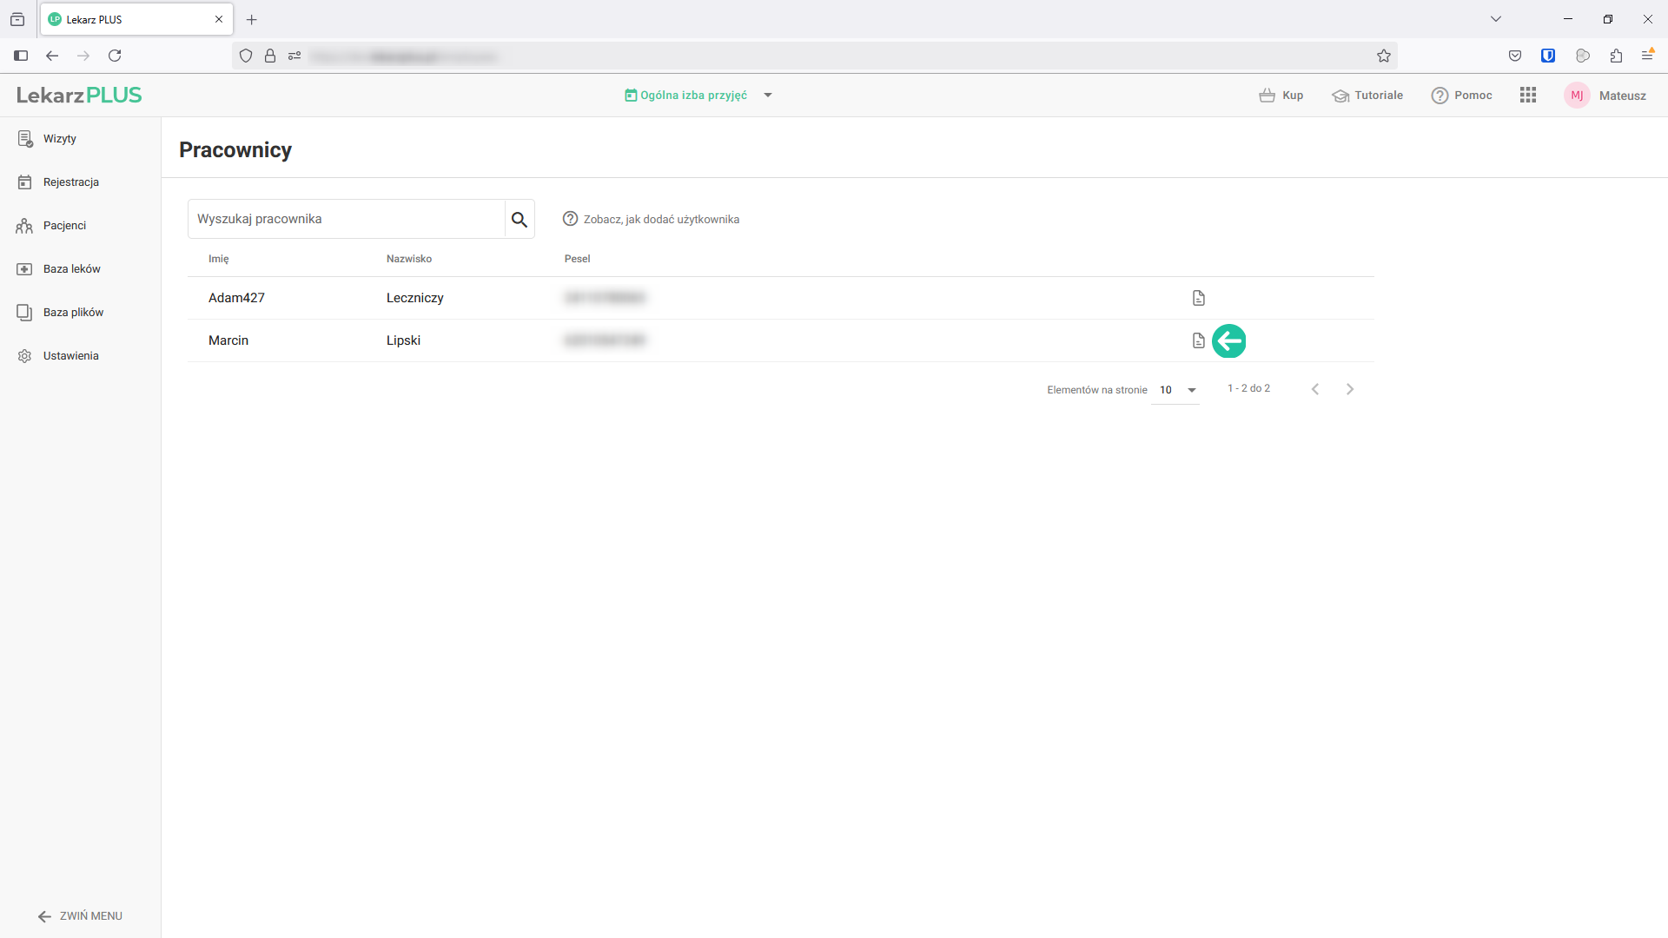Image resolution: width=1668 pixels, height=938 pixels.
Task: Open Pacjenci from sidebar
Action: pyautogui.click(x=64, y=226)
